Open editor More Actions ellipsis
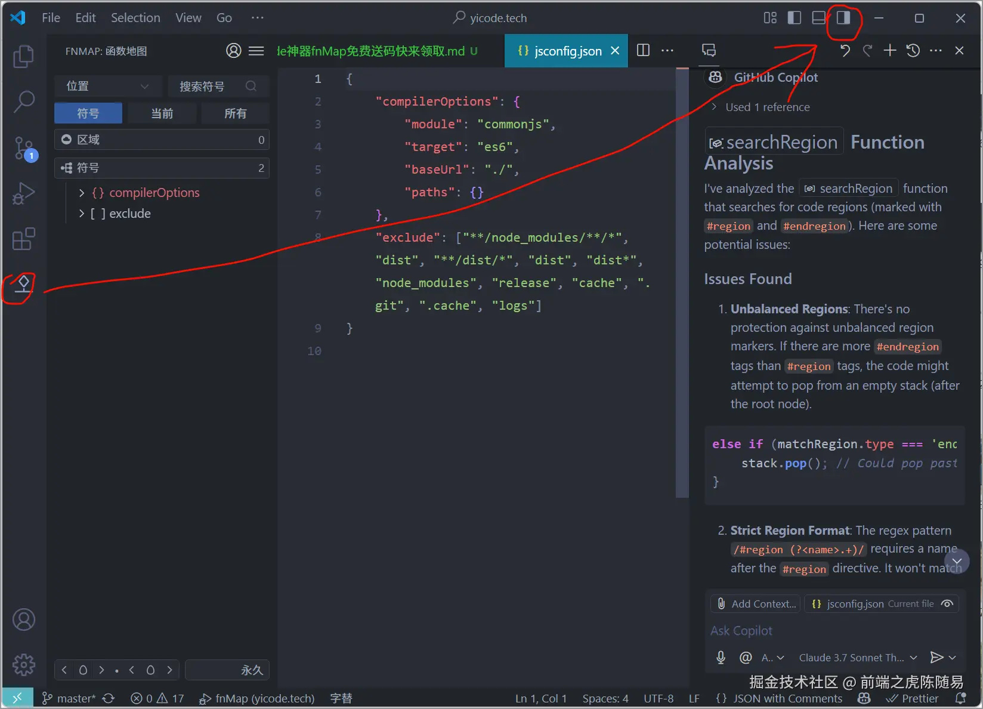 (667, 50)
